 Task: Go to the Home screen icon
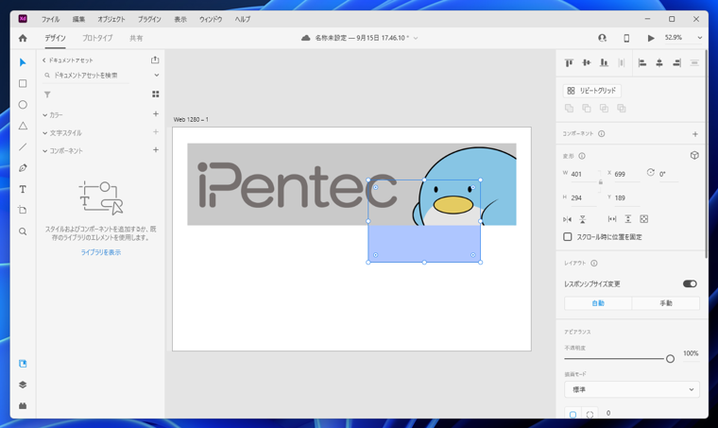23,38
